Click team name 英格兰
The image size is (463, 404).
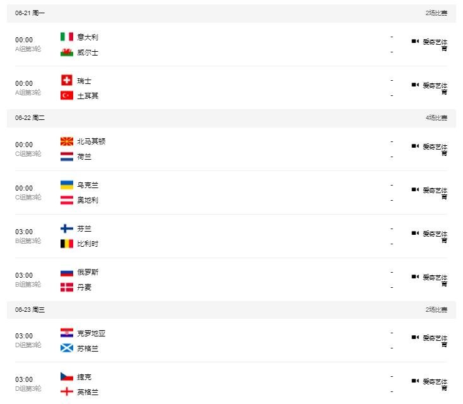(x=88, y=392)
